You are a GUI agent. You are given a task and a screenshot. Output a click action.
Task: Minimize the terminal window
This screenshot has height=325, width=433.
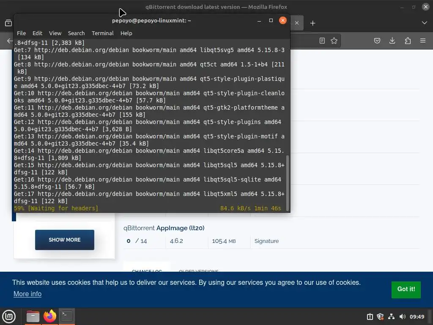(259, 21)
